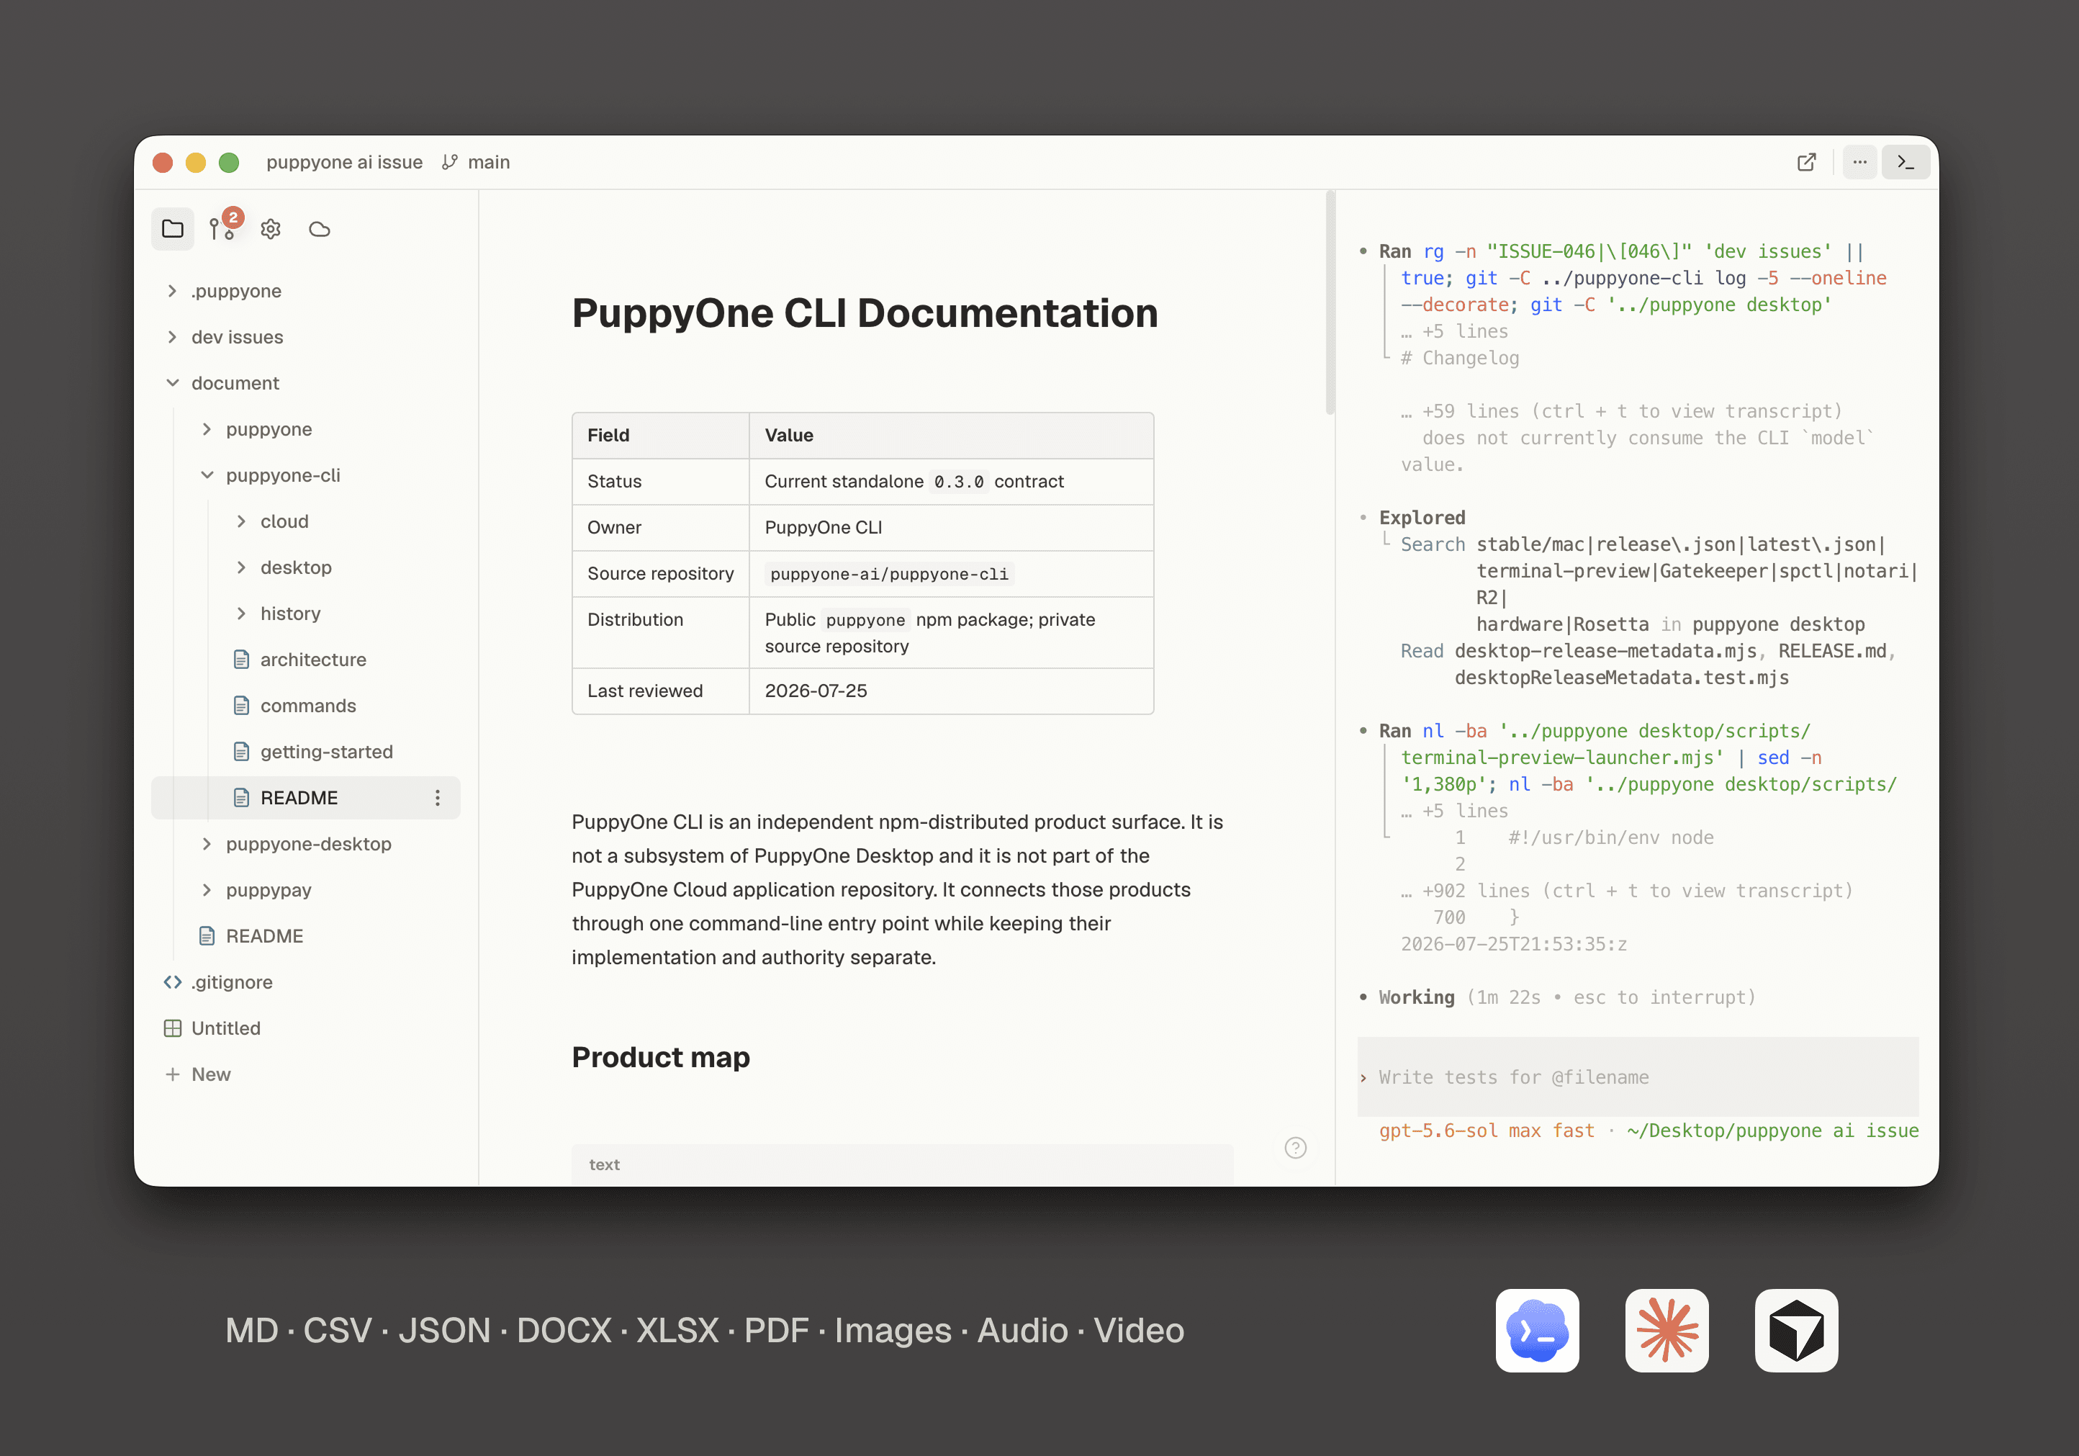The width and height of the screenshot is (2079, 1456).
Task: Click the 2026-07-25T21:53:35:z timestamp
Action: [x=1514, y=945]
